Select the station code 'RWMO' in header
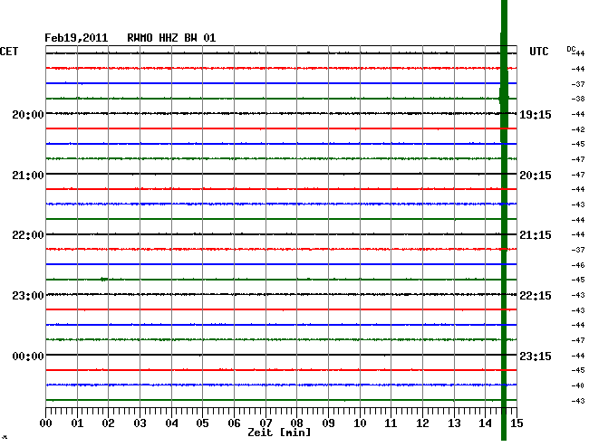 pos(140,38)
